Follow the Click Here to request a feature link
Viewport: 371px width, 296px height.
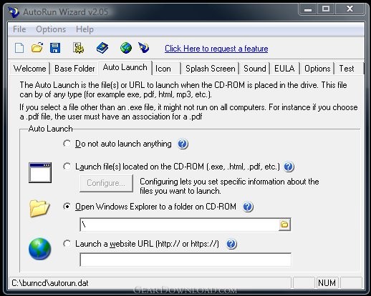pyautogui.click(x=216, y=49)
